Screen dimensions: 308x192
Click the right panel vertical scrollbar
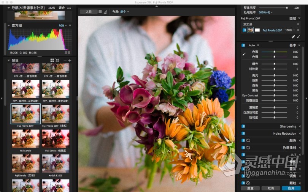click(303, 100)
